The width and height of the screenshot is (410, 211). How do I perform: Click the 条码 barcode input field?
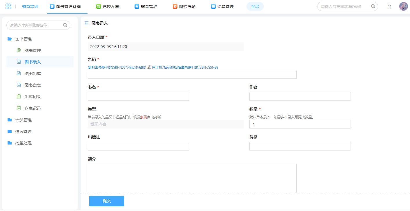pyautogui.click(x=192, y=74)
